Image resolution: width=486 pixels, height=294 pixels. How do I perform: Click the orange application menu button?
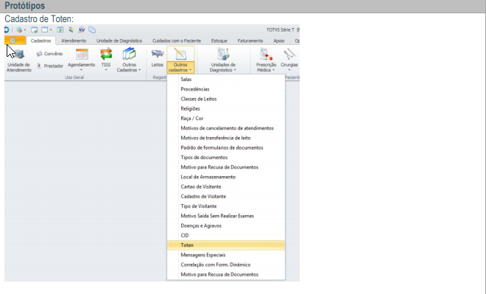tap(15, 41)
